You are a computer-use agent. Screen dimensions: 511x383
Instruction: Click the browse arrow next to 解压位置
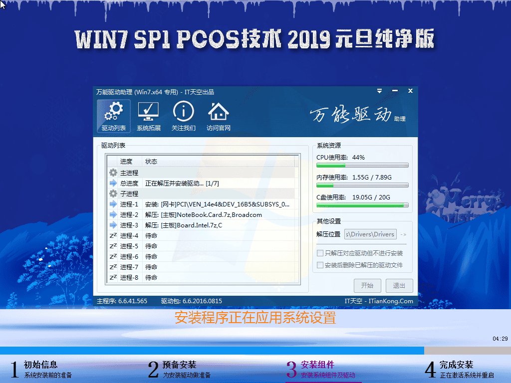(403, 234)
